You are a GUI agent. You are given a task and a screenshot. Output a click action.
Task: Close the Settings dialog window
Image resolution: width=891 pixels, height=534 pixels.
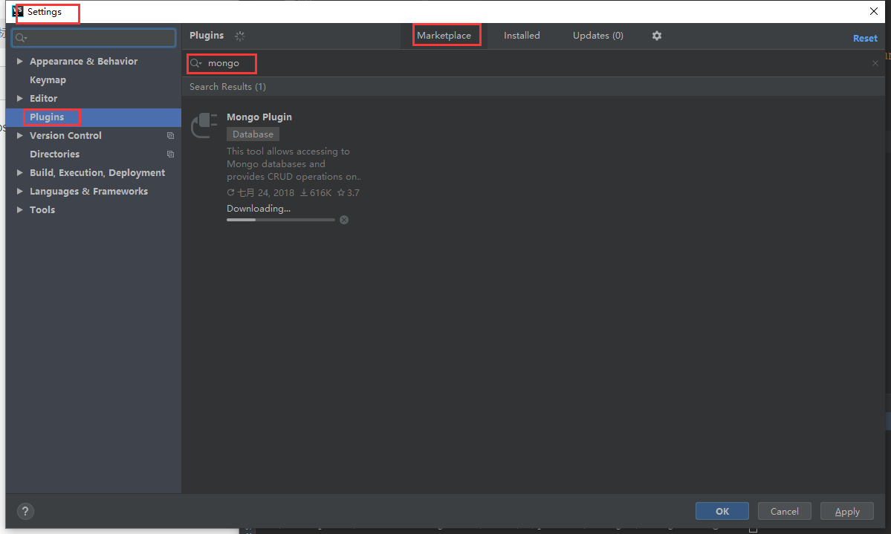click(x=874, y=11)
